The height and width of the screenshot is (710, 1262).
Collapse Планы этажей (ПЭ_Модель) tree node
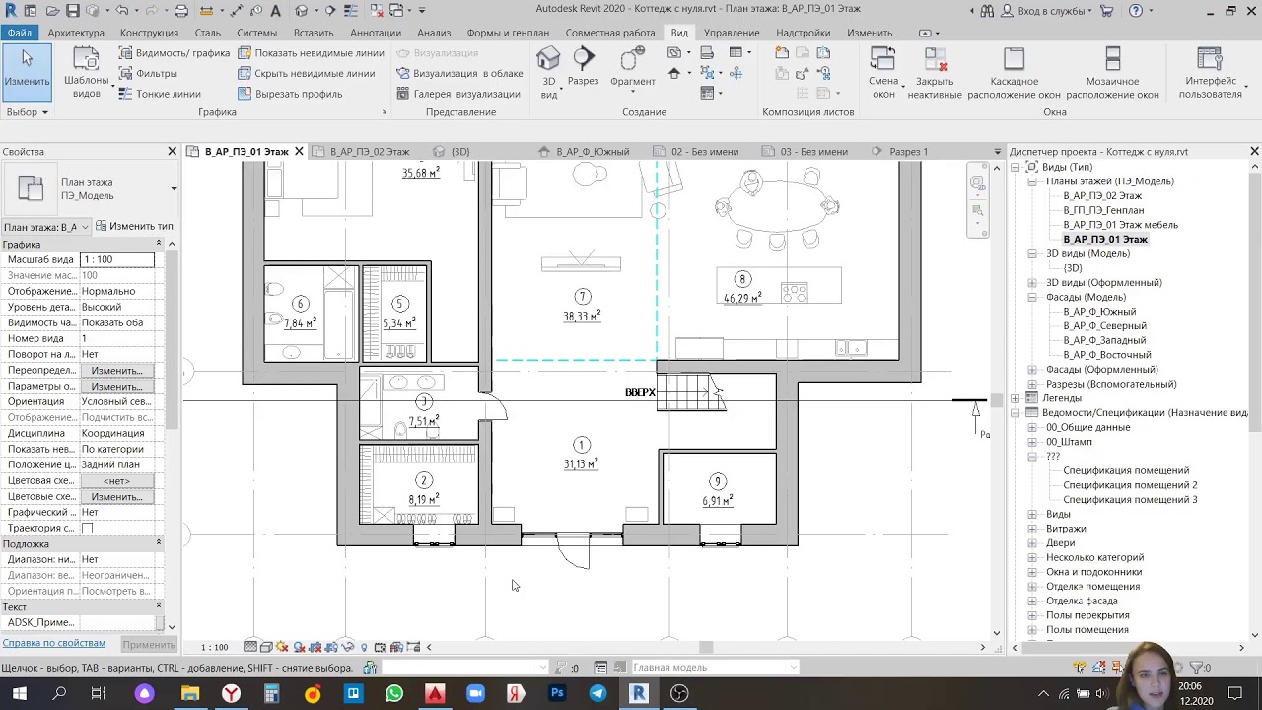pyautogui.click(x=1032, y=181)
